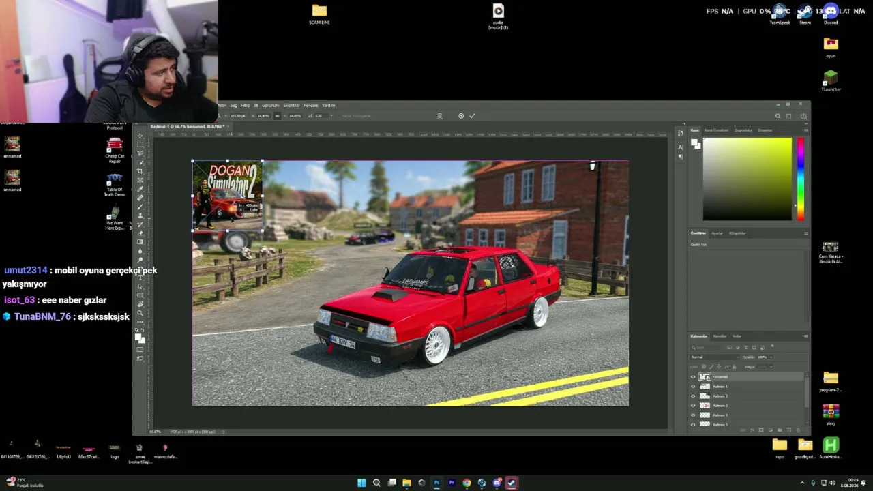This screenshot has width=873, height=491.
Task: Switch to the Kitaplıklar tab
Action: pyautogui.click(x=737, y=233)
